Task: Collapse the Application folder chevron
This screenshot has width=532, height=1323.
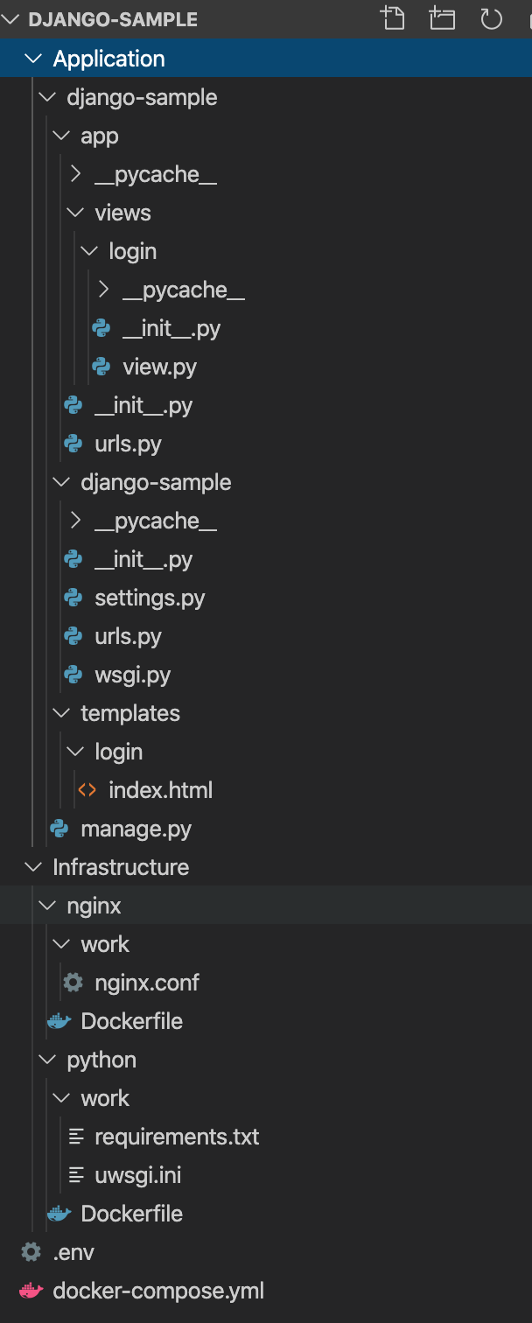Action: 33,59
